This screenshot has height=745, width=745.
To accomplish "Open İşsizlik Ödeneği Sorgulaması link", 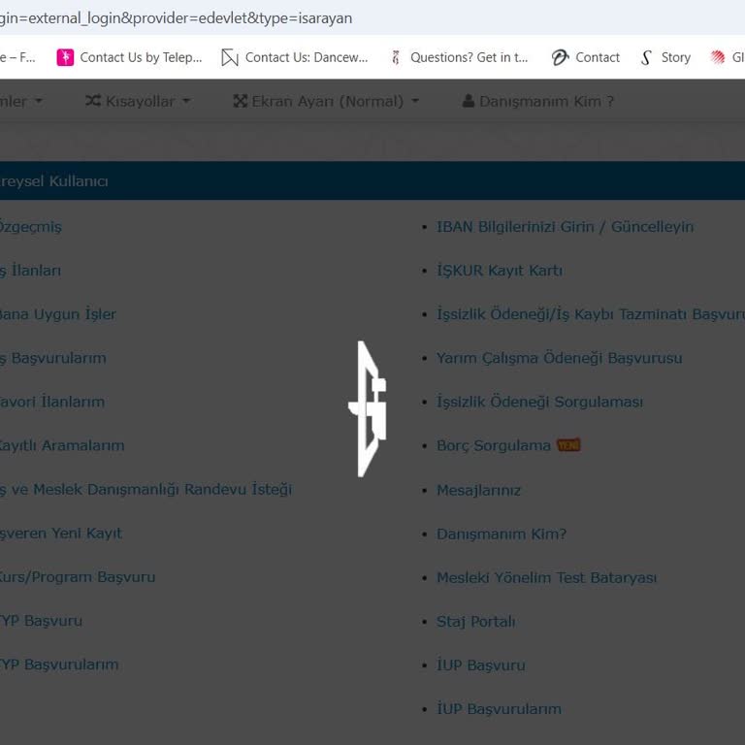I will [x=539, y=402].
